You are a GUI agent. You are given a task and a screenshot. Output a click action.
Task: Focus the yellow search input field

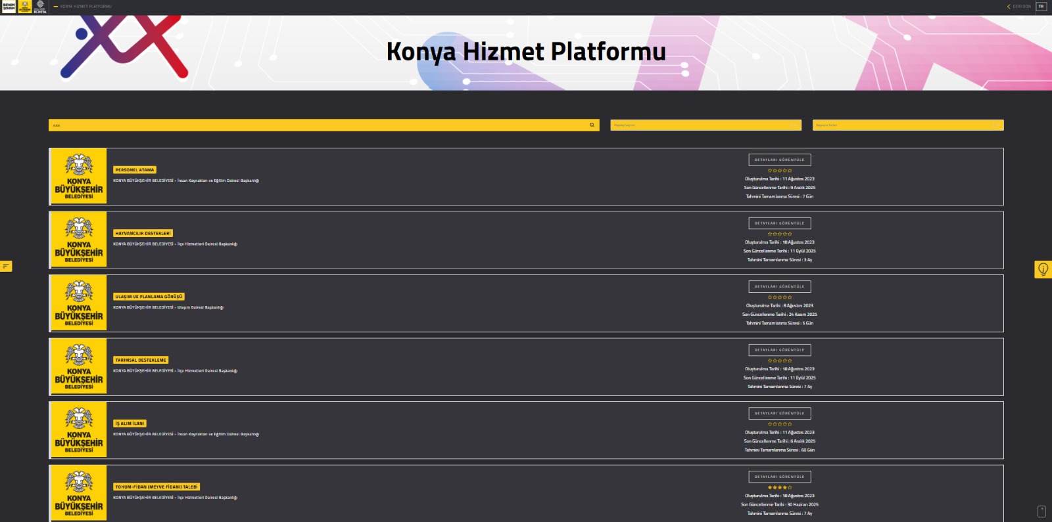pos(316,125)
